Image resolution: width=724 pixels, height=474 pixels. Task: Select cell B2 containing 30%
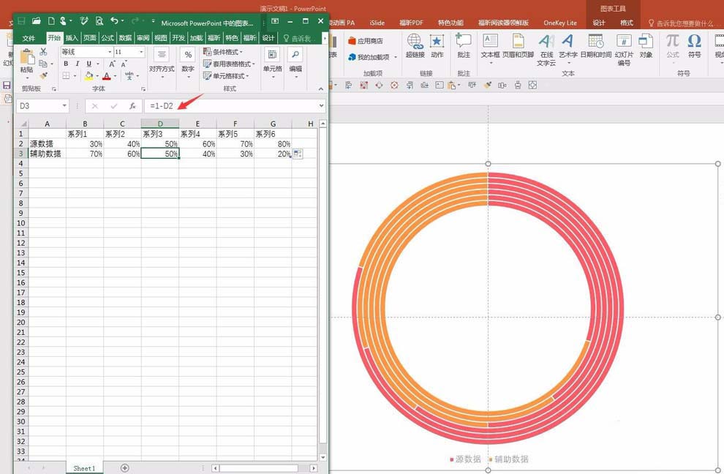tap(85, 143)
